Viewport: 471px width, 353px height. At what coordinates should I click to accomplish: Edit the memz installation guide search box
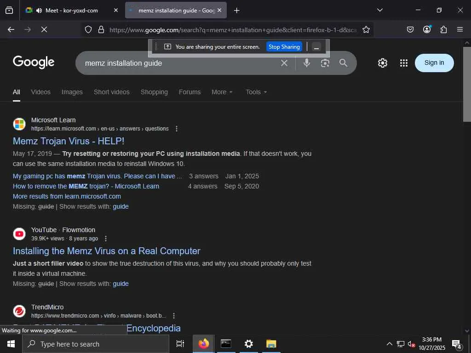(x=180, y=63)
